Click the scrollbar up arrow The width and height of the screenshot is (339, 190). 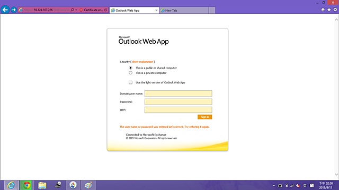(336, 20)
